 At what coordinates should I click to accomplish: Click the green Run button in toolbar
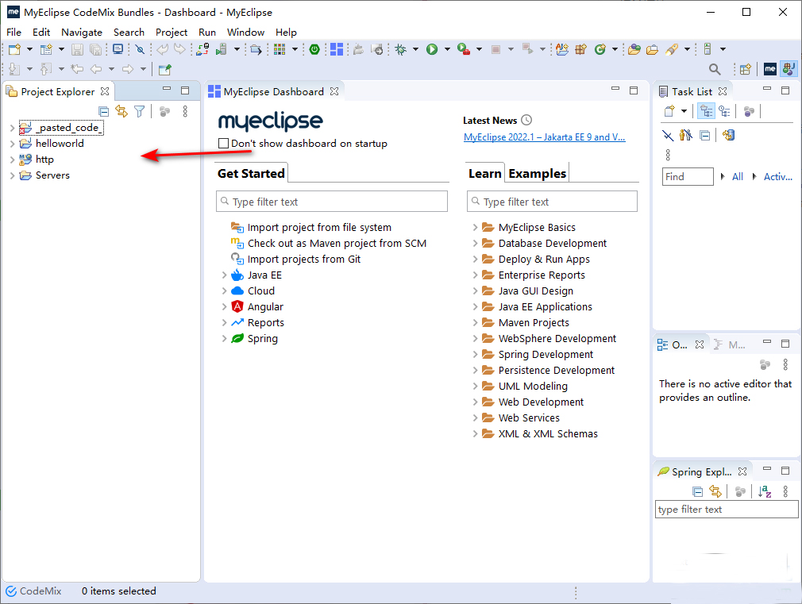(x=432, y=49)
